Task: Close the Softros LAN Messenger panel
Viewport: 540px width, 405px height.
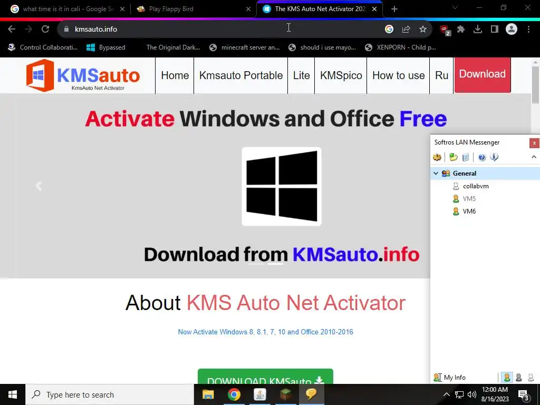Action: point(534,143)
